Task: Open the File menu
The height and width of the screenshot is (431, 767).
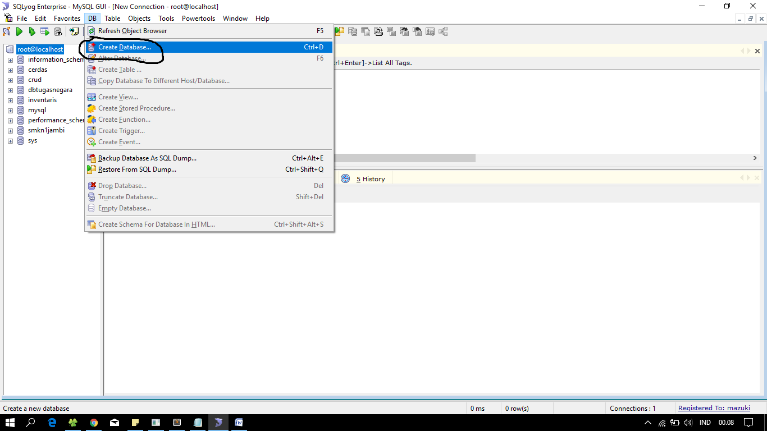Action: click(22, 19)
